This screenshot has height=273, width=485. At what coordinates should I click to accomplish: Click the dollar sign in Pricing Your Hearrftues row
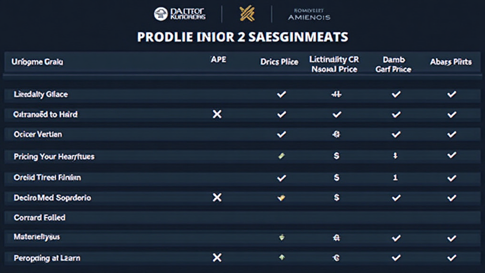(x=336, y=156)
